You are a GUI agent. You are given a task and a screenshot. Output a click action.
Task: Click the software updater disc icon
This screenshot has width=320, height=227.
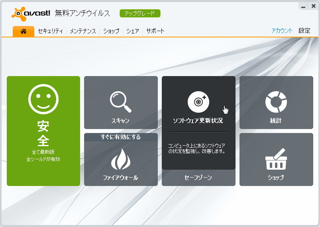point(198,102)
